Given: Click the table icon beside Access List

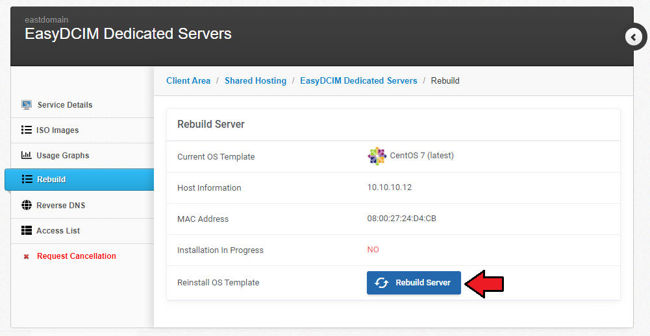Looking at the screenshot, I should pos(27,230).
